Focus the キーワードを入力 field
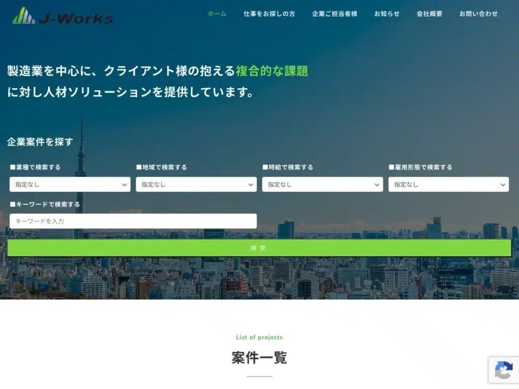This screenshot has width=519, height=389. click(x=133, y=221)
